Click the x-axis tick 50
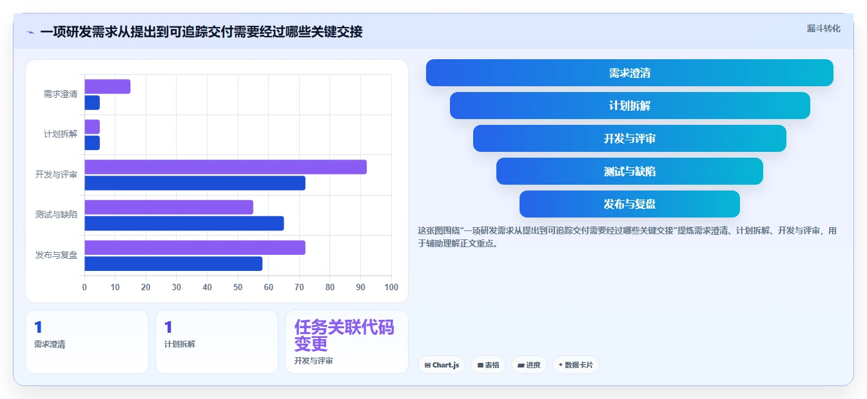Viewport: 867px width, 399px height. point(238,287)
